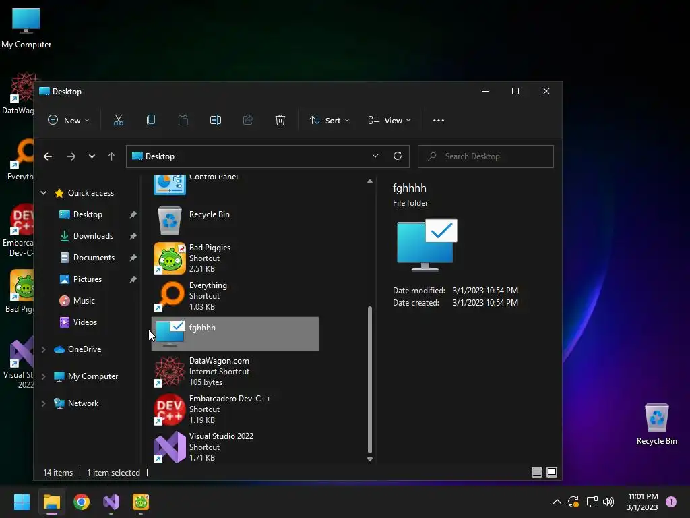Switch to large thumbnails view in status bar

[x=552, y=472]
